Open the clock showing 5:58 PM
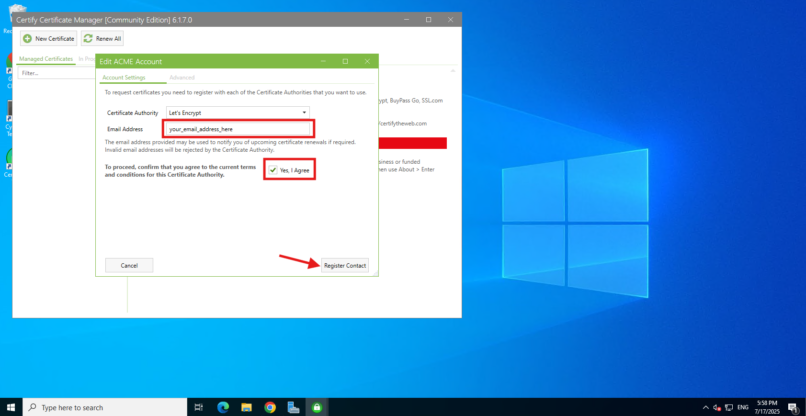 coord(767,407)
